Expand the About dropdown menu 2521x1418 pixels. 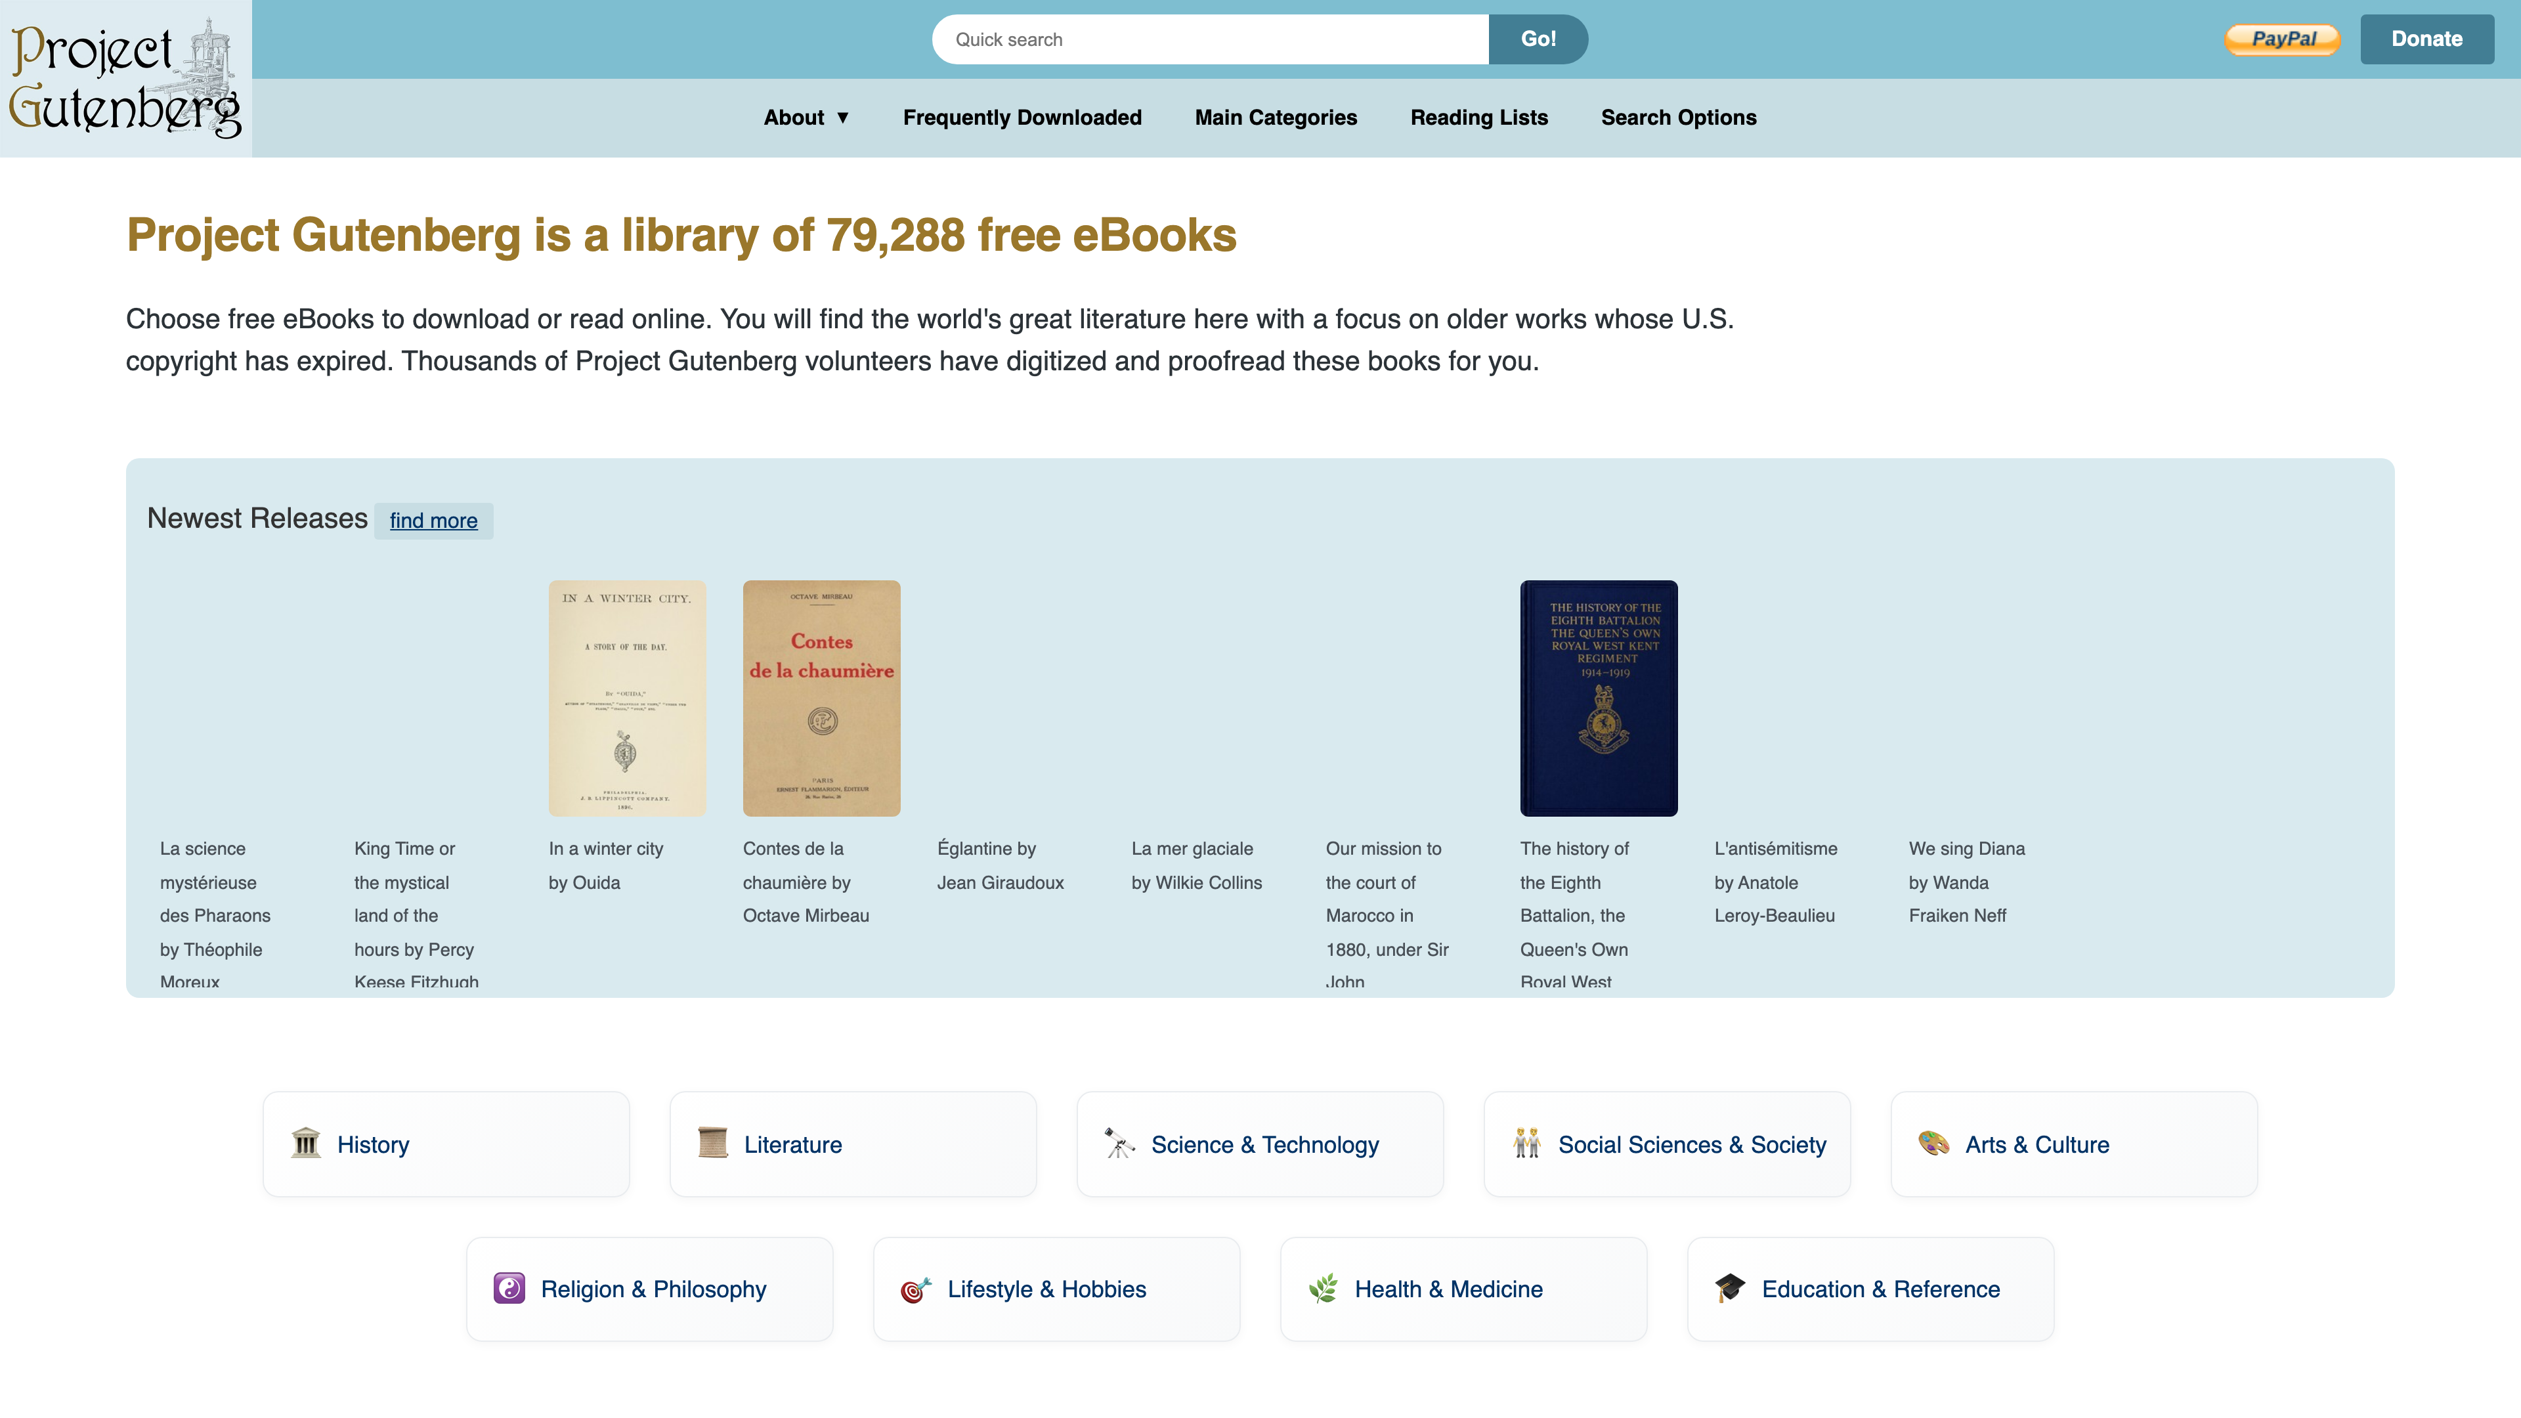[x=806, y=118]
